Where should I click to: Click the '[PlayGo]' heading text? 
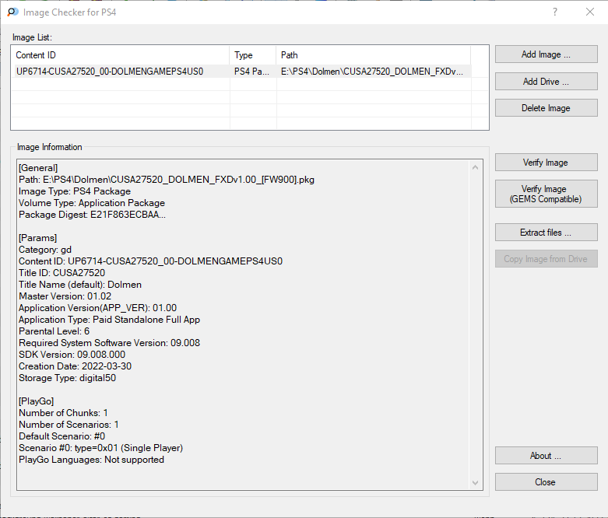[36, 401]
